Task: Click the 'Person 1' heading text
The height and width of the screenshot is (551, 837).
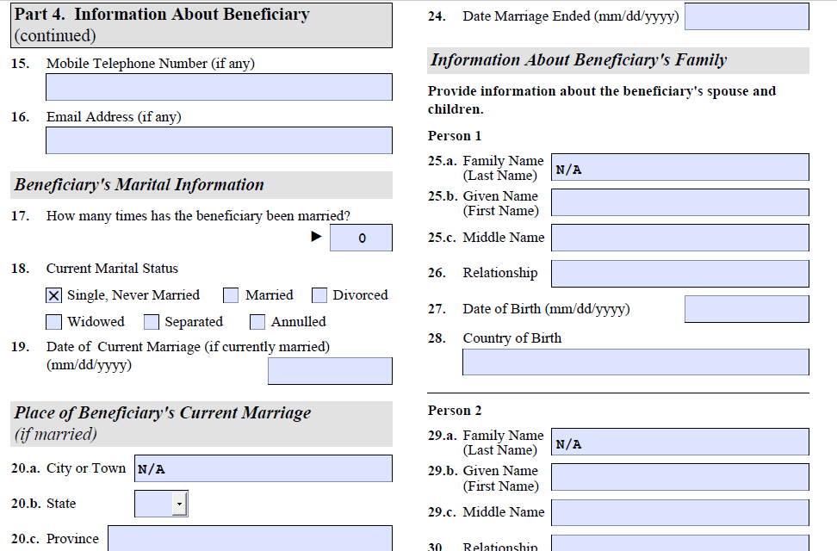Action: (455, 136)
